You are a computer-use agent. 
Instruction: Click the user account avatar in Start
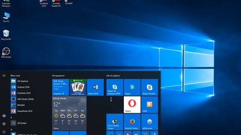[4, 116]
